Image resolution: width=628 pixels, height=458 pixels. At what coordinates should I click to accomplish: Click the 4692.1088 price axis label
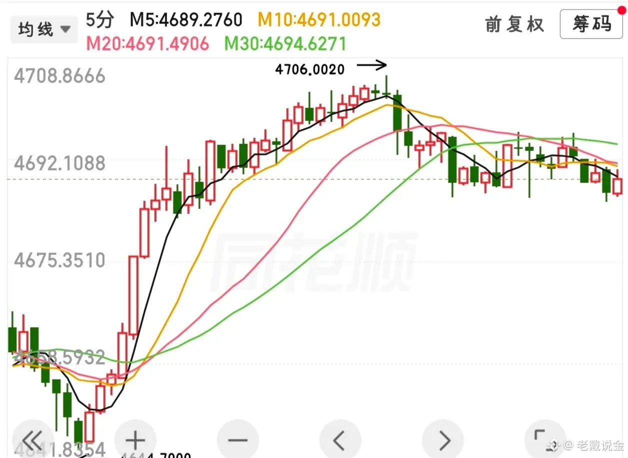pos(59,163)
